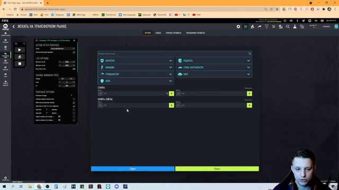Expand the Лига filter dropdown
The height and width of the screenshot is (190, 339).
point(214,74)
